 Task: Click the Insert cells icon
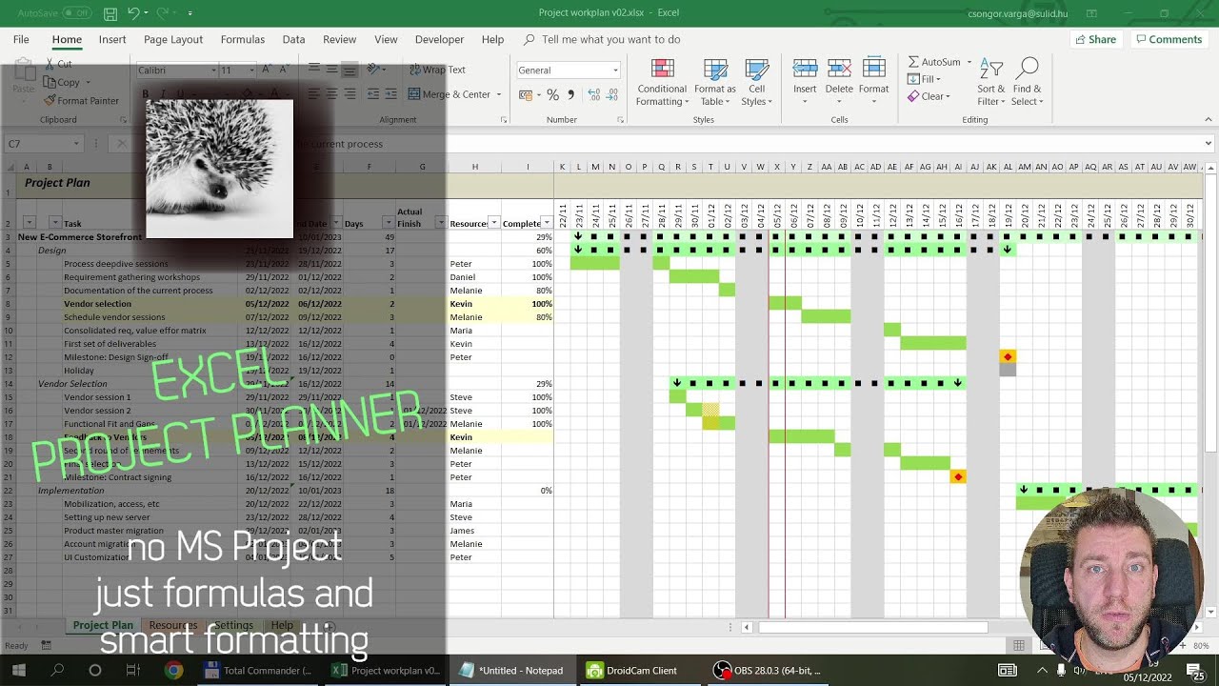click(805, 69)
